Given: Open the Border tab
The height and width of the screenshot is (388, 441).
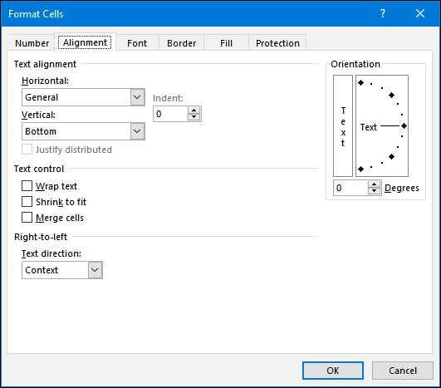Looking at the screenshot, I should click(181, 43).
